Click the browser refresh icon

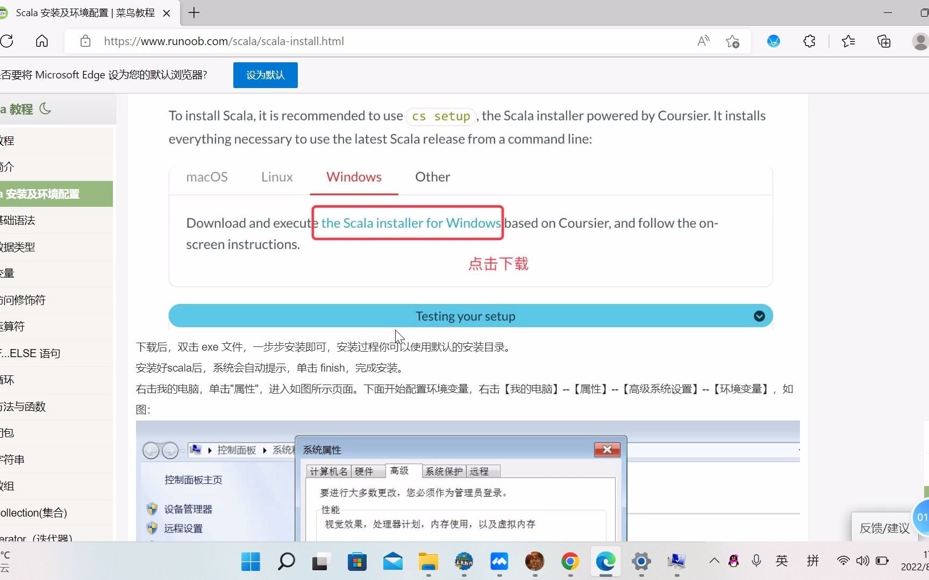pos(6,41)
